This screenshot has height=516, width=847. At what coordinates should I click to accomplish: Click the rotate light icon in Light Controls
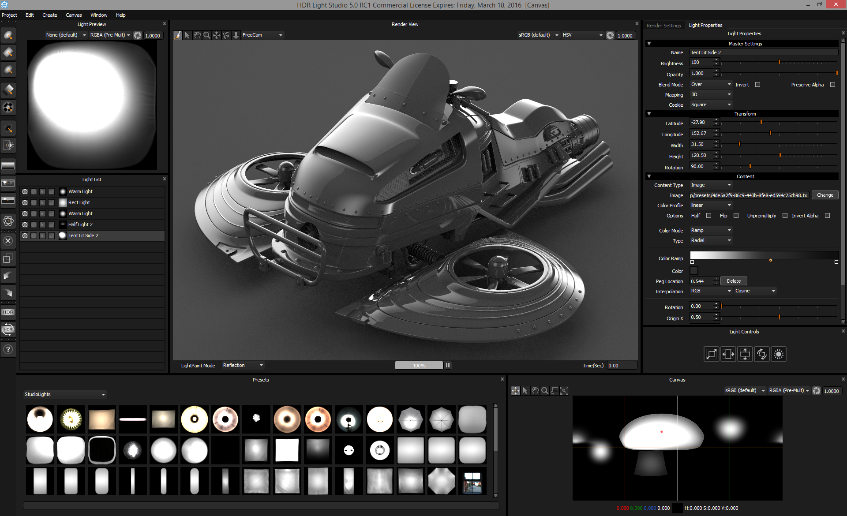[x=762, y=354]
